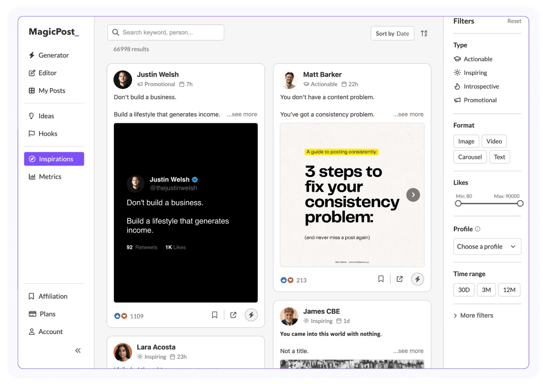Expand see more on James CBE's post
This screenshot has width=543, height=384.
(x=408, y=351)
